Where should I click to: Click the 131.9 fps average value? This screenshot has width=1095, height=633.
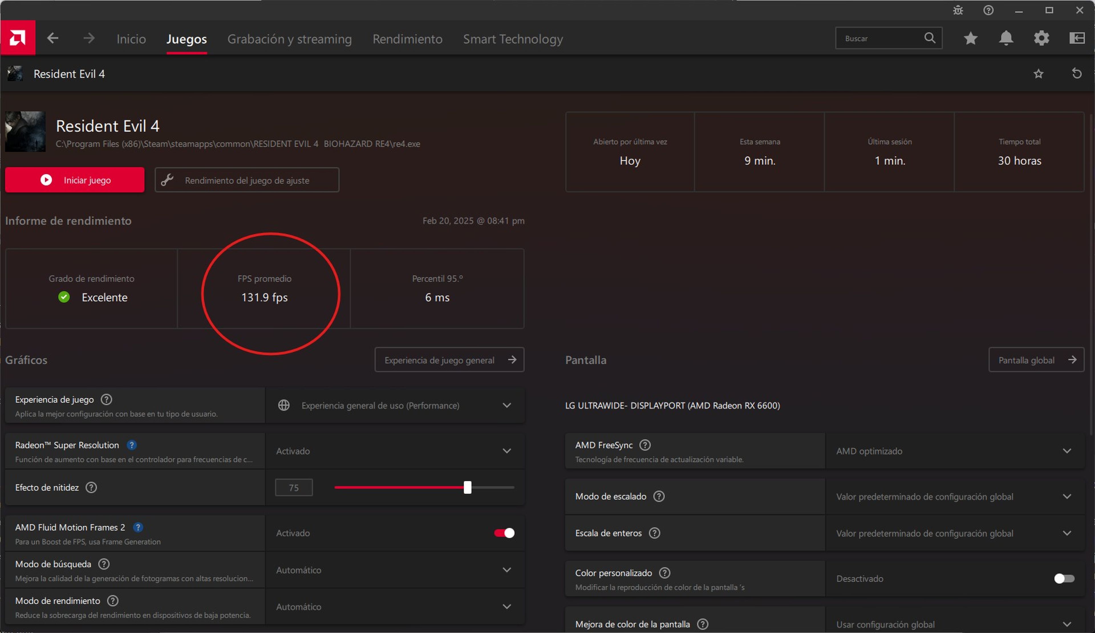(x=264, y=297)
